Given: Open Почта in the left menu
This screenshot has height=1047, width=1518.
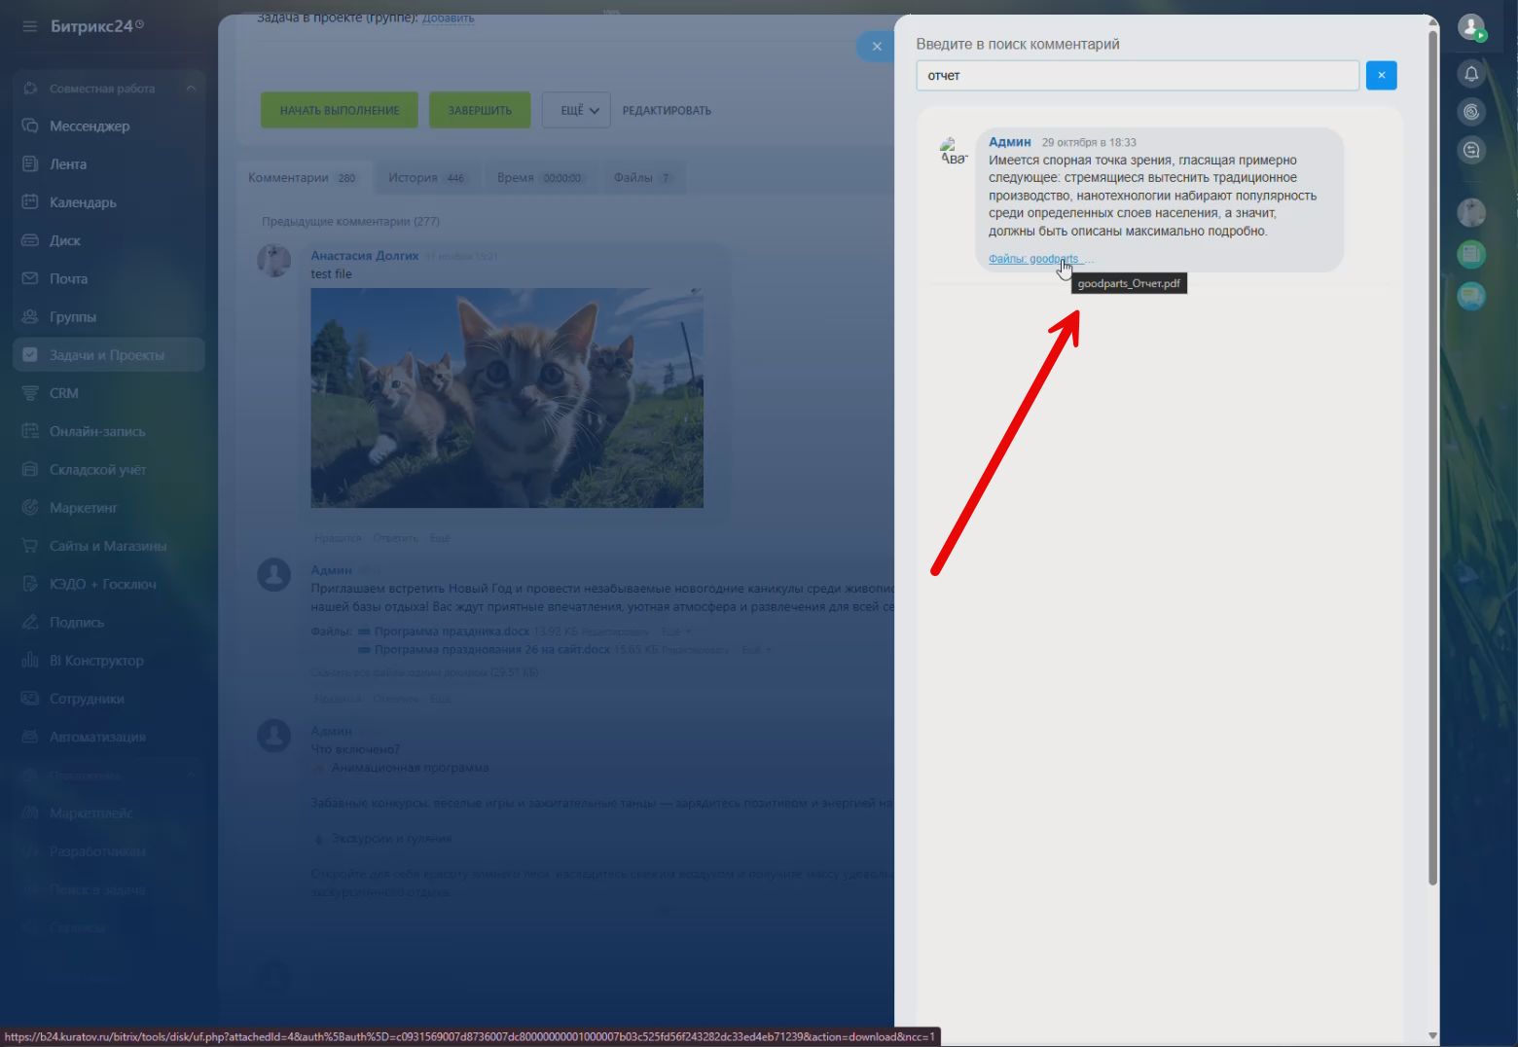Looking at the screenshot, I should (x=68, y=279).
